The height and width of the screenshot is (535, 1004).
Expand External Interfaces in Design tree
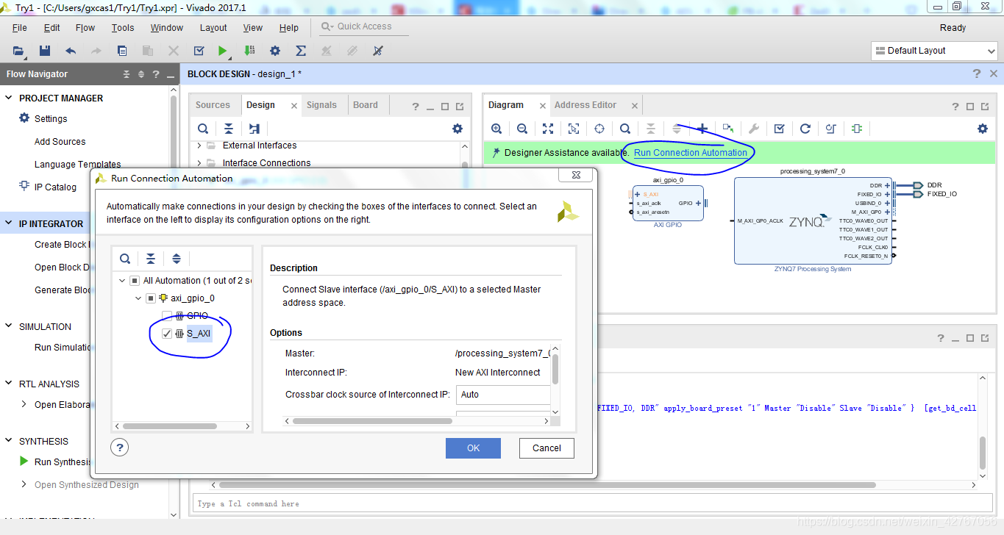199,146
